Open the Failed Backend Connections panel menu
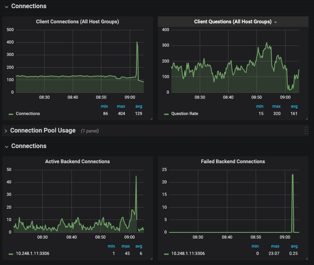The width and height of the screenshot is (314, 265). pyautogui.click(x=233, y=161)
